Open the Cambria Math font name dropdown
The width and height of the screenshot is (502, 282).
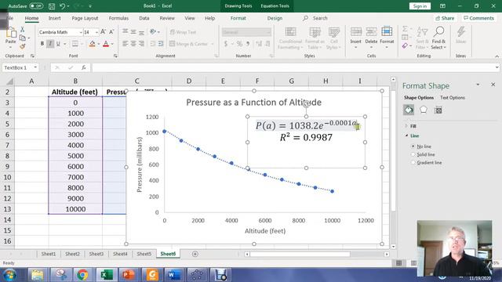point(81,32)
